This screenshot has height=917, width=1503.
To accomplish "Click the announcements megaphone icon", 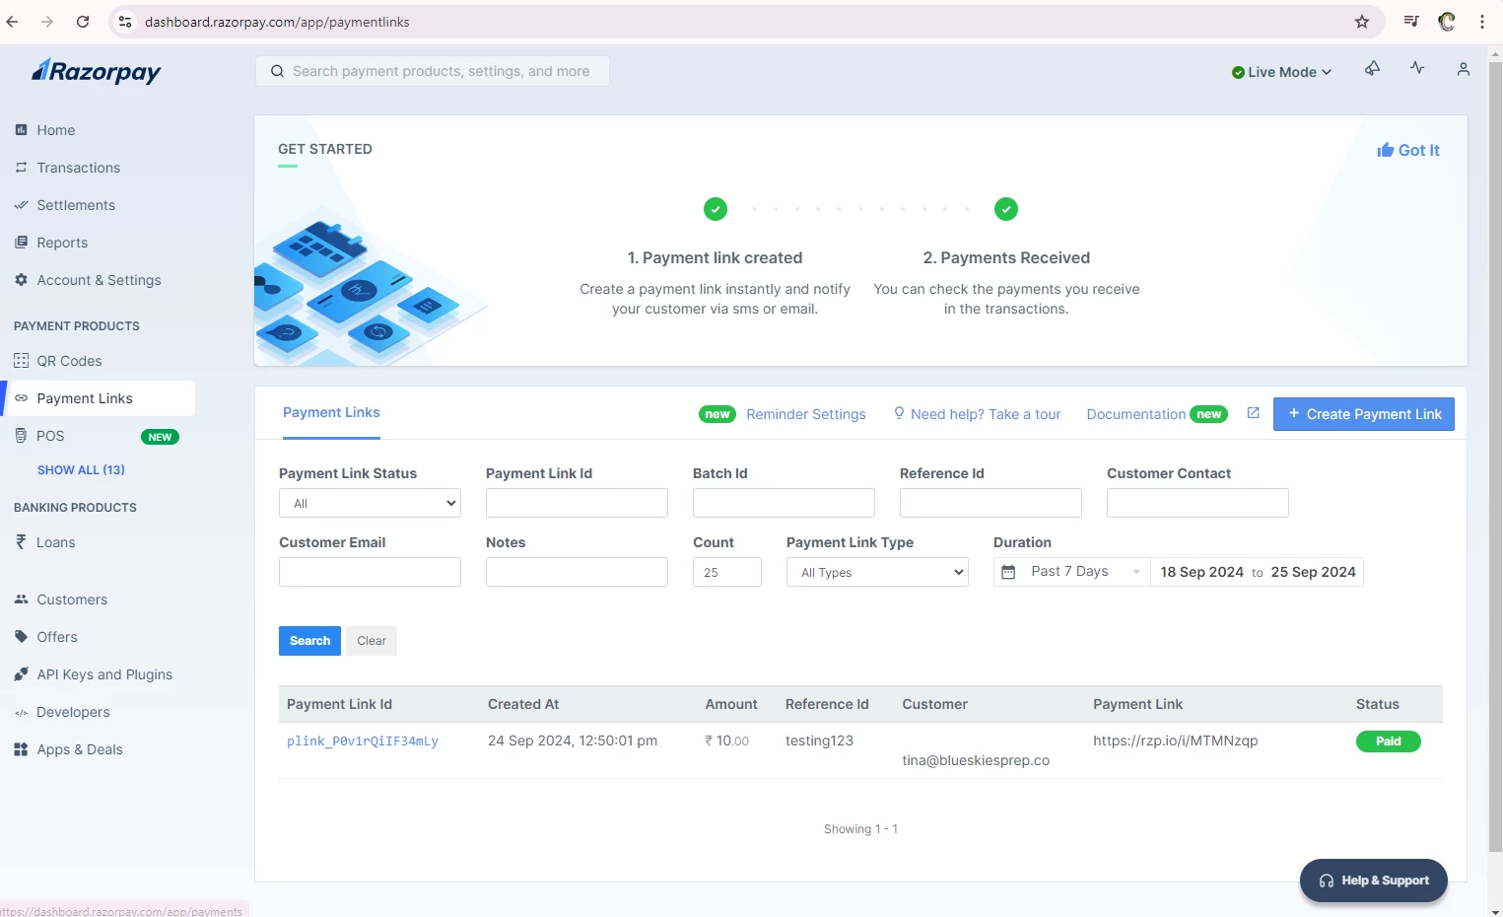I will tap(1372, 68).
